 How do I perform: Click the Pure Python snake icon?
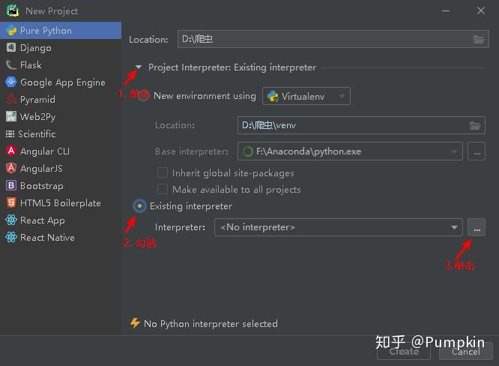pos(11,31)
